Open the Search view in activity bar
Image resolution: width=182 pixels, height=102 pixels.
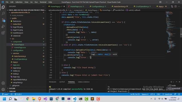[3, 14]
